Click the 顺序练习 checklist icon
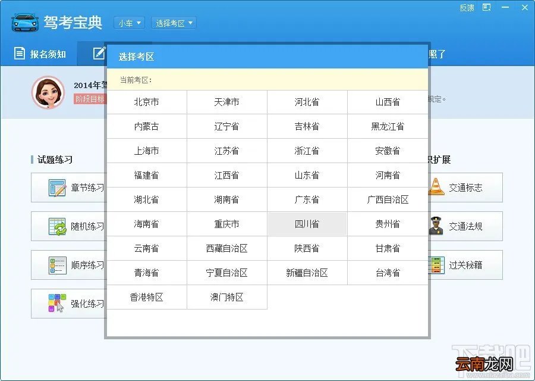 click(x=57, y=265)
